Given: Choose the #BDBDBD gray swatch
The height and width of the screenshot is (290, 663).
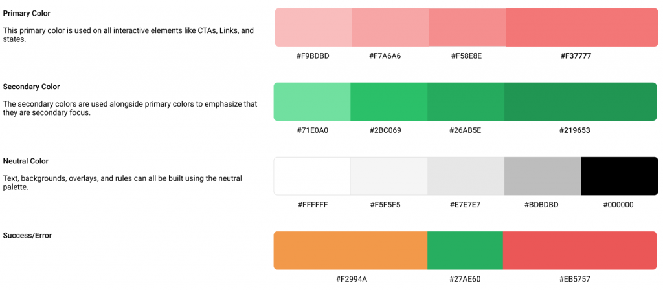Looking at the screenshot, I should point(543,176).
